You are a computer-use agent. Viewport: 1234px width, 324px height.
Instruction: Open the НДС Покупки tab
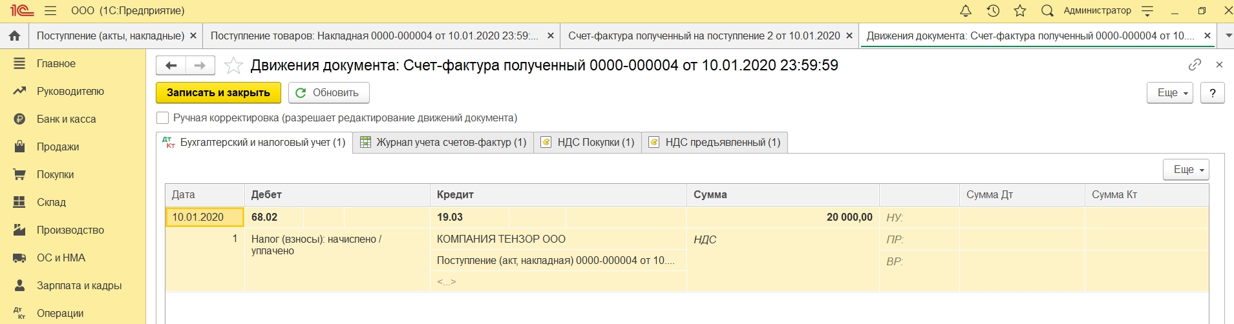[588, 143]
